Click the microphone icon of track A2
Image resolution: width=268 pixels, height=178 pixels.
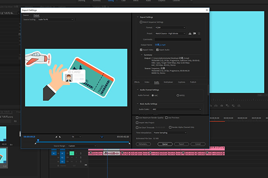(81, 158)
